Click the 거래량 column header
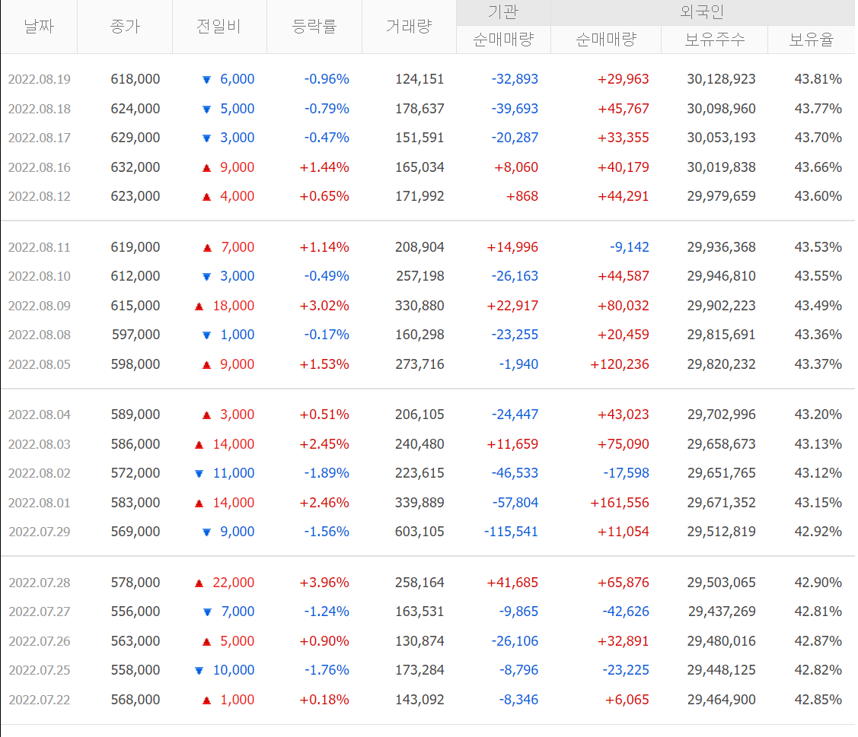Viewport: 858px width, 737px height. tap(409, 27)
